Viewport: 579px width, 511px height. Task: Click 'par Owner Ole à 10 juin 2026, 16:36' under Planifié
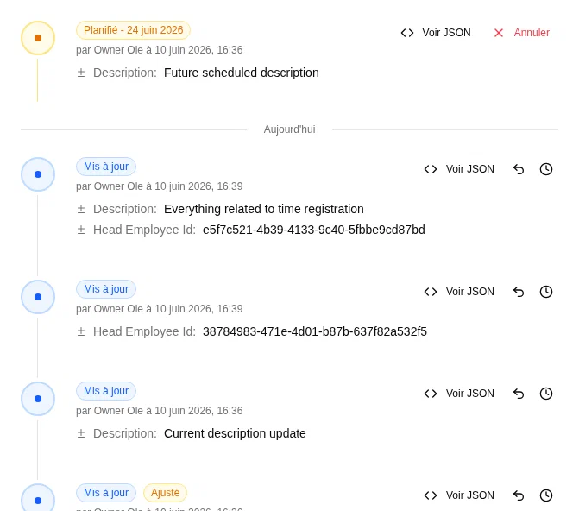pos(159,50)
